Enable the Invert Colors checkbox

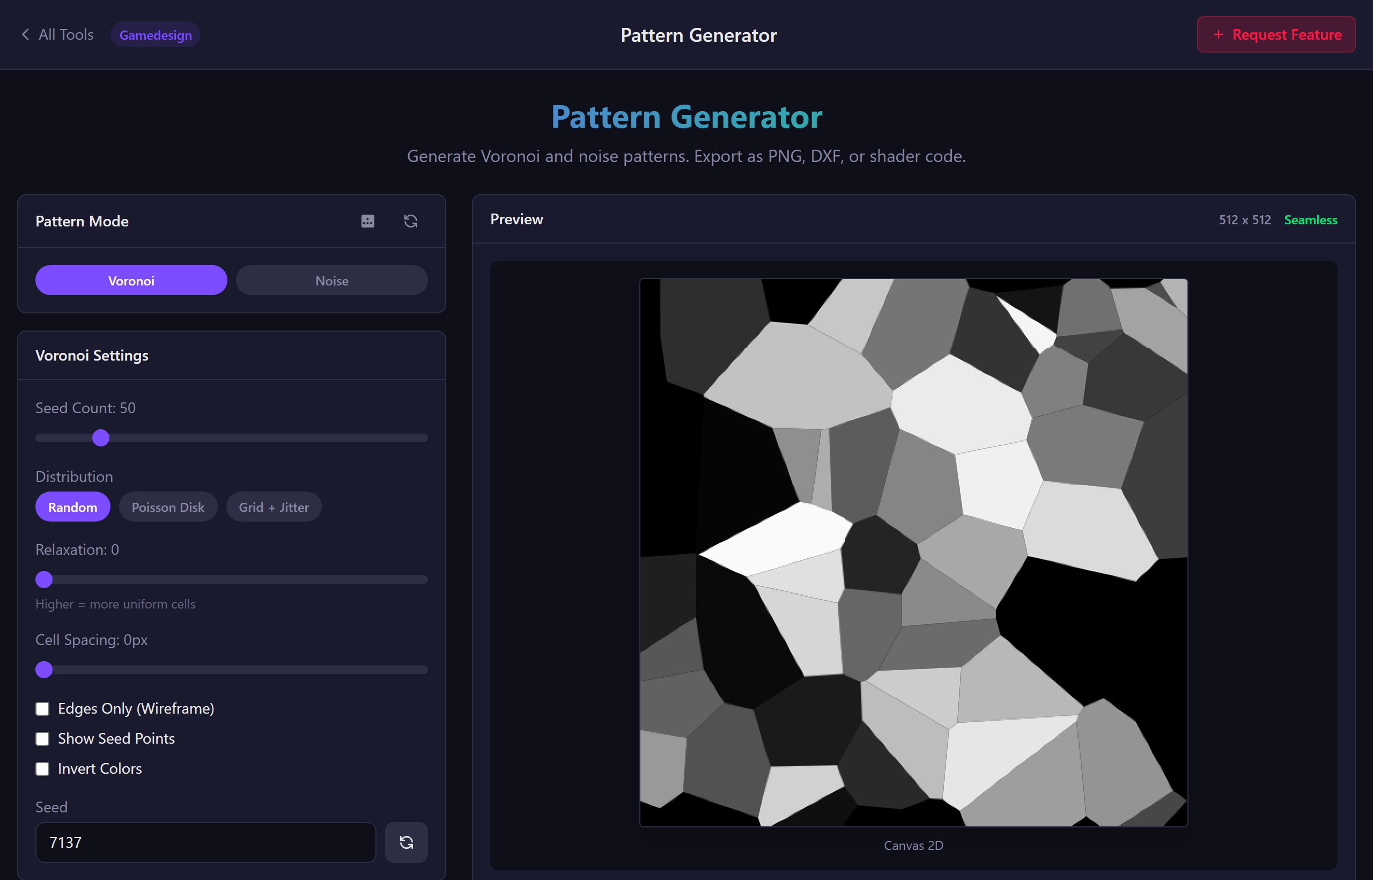click(x=42, y=768)
